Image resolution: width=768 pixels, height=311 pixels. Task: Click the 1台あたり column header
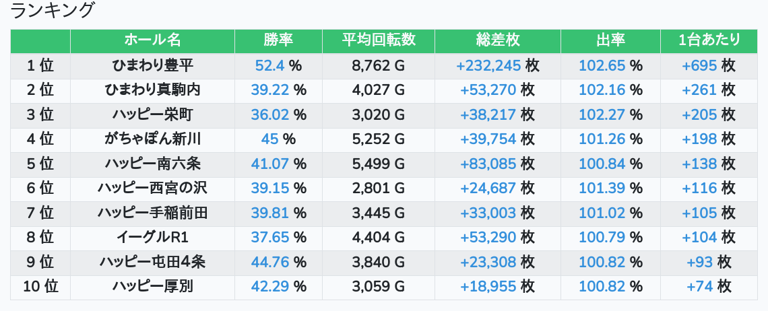(x=709, y=40)
